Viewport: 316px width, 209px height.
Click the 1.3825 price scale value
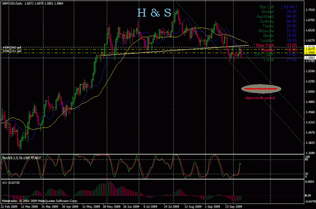pyautogui.click(x=310, y=143)
